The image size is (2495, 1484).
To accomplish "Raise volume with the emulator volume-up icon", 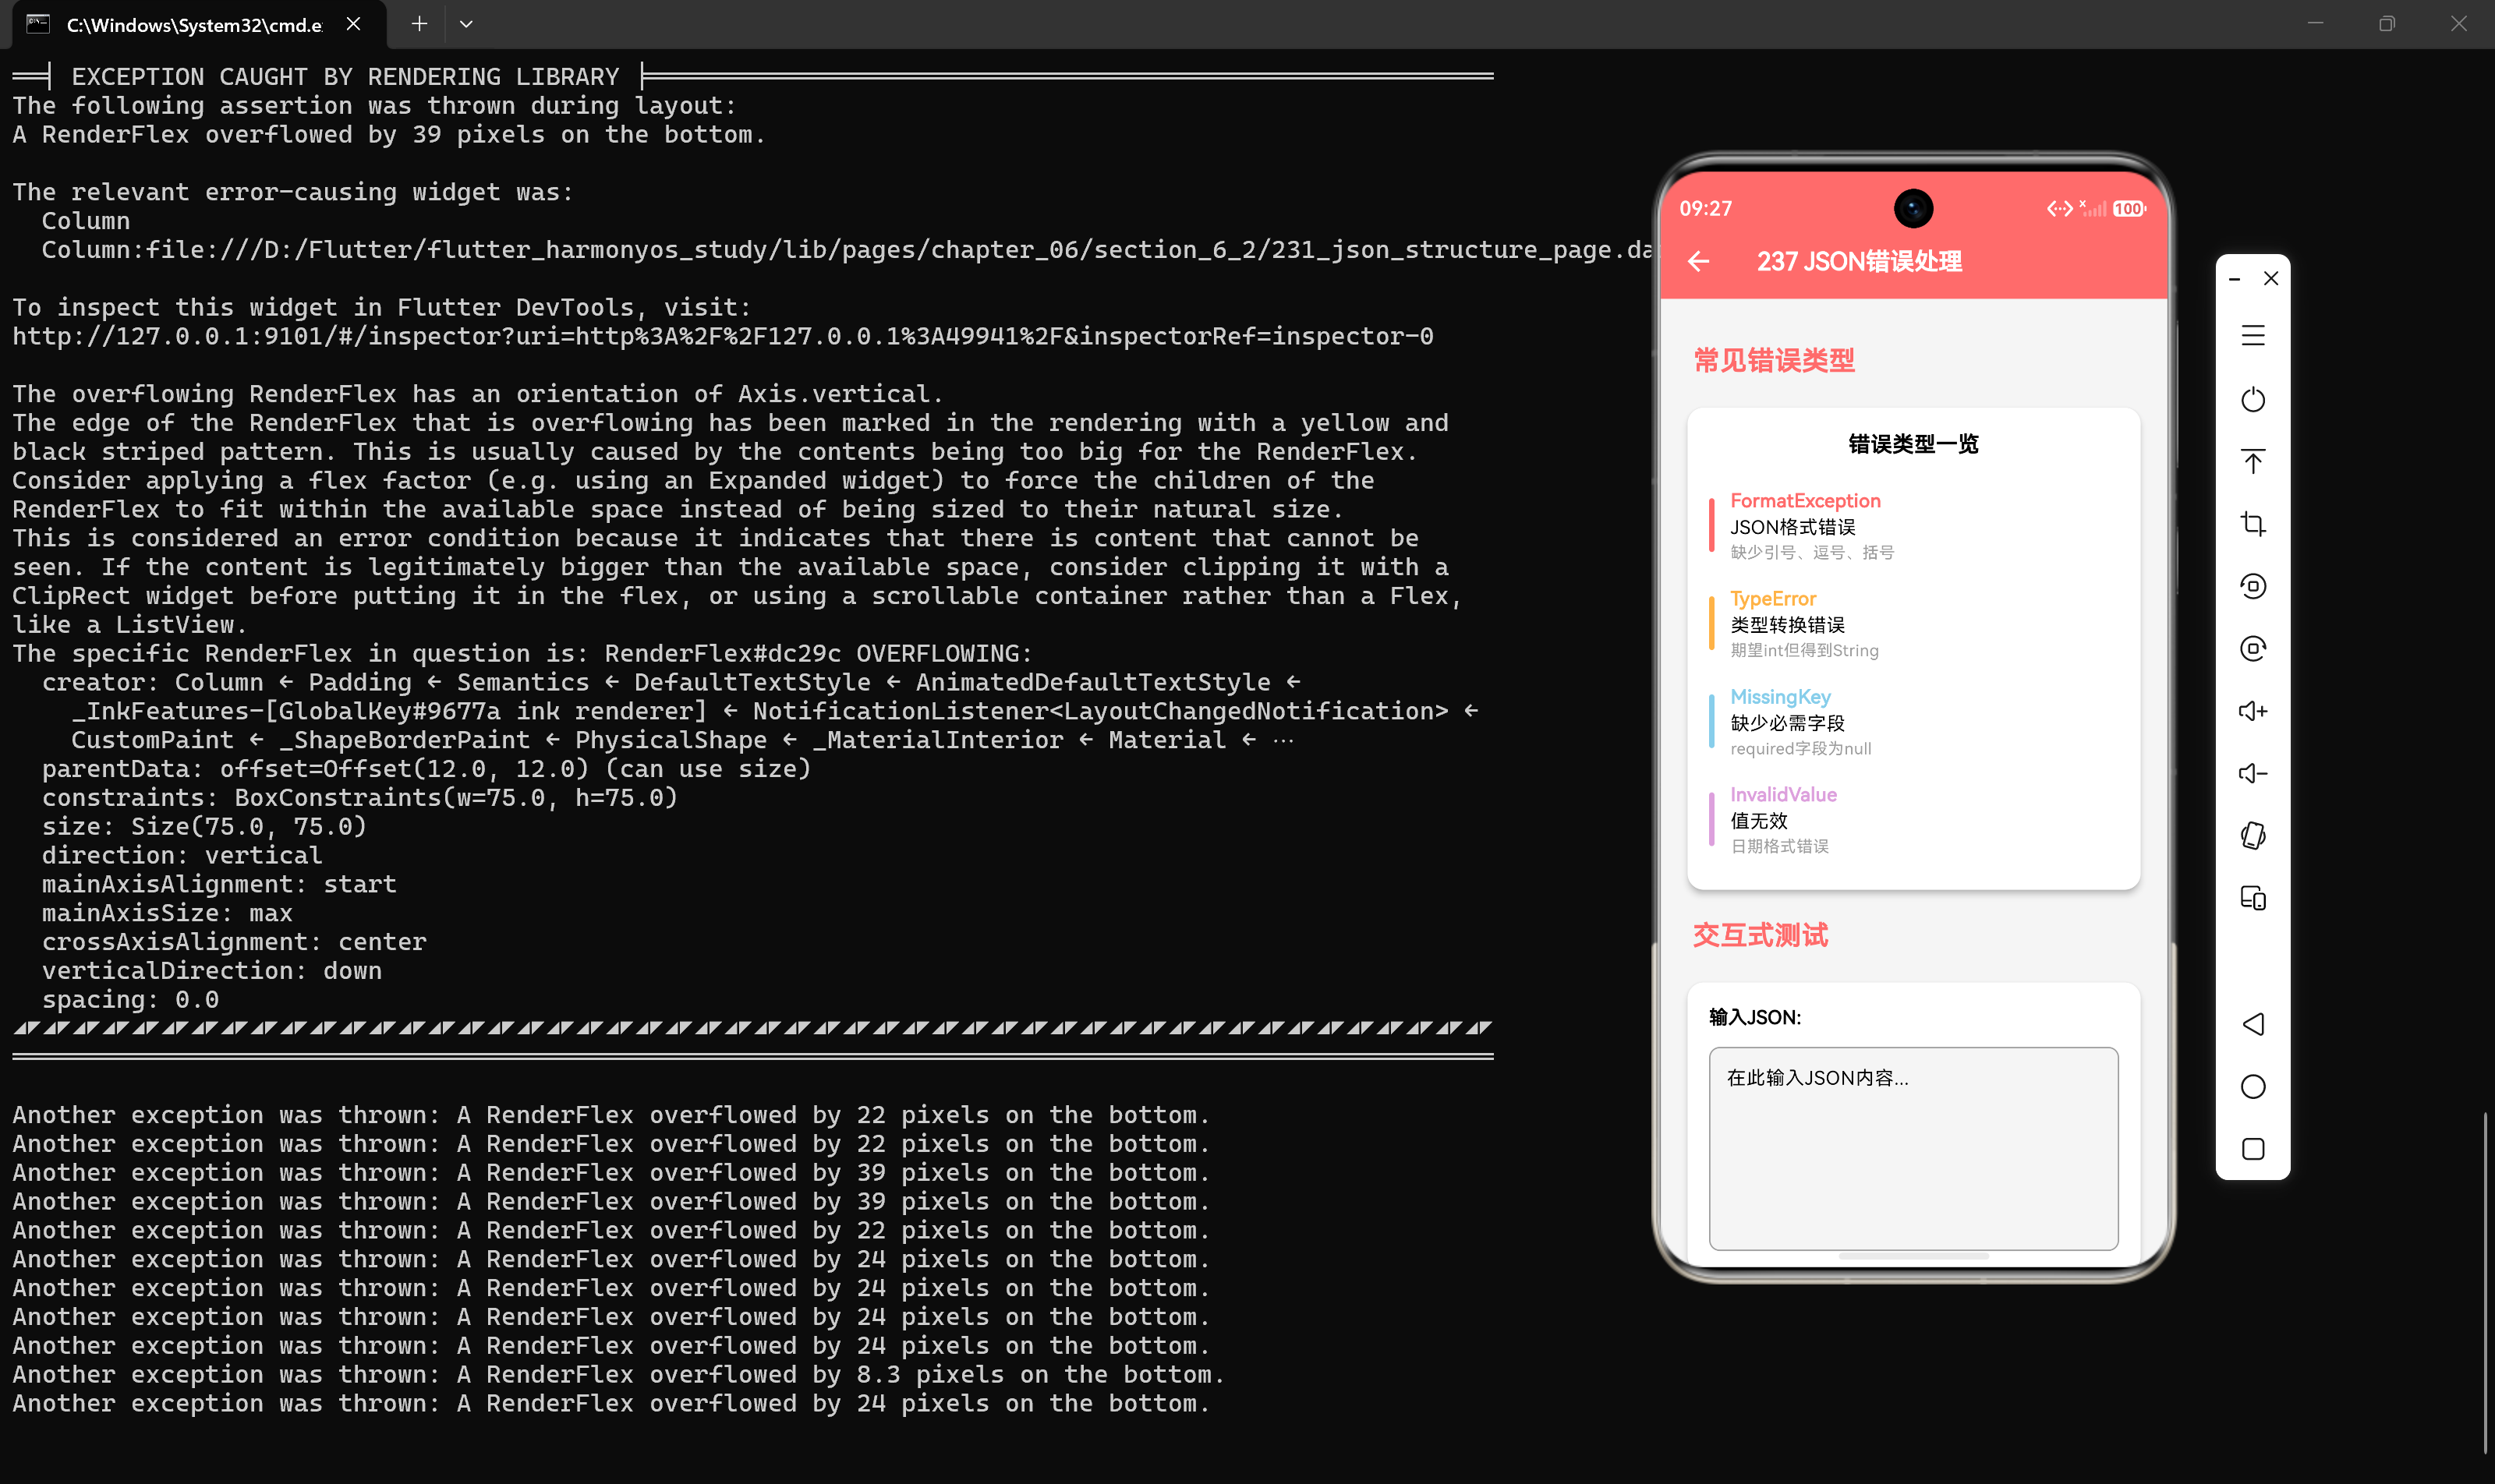I will [2253, 711].
